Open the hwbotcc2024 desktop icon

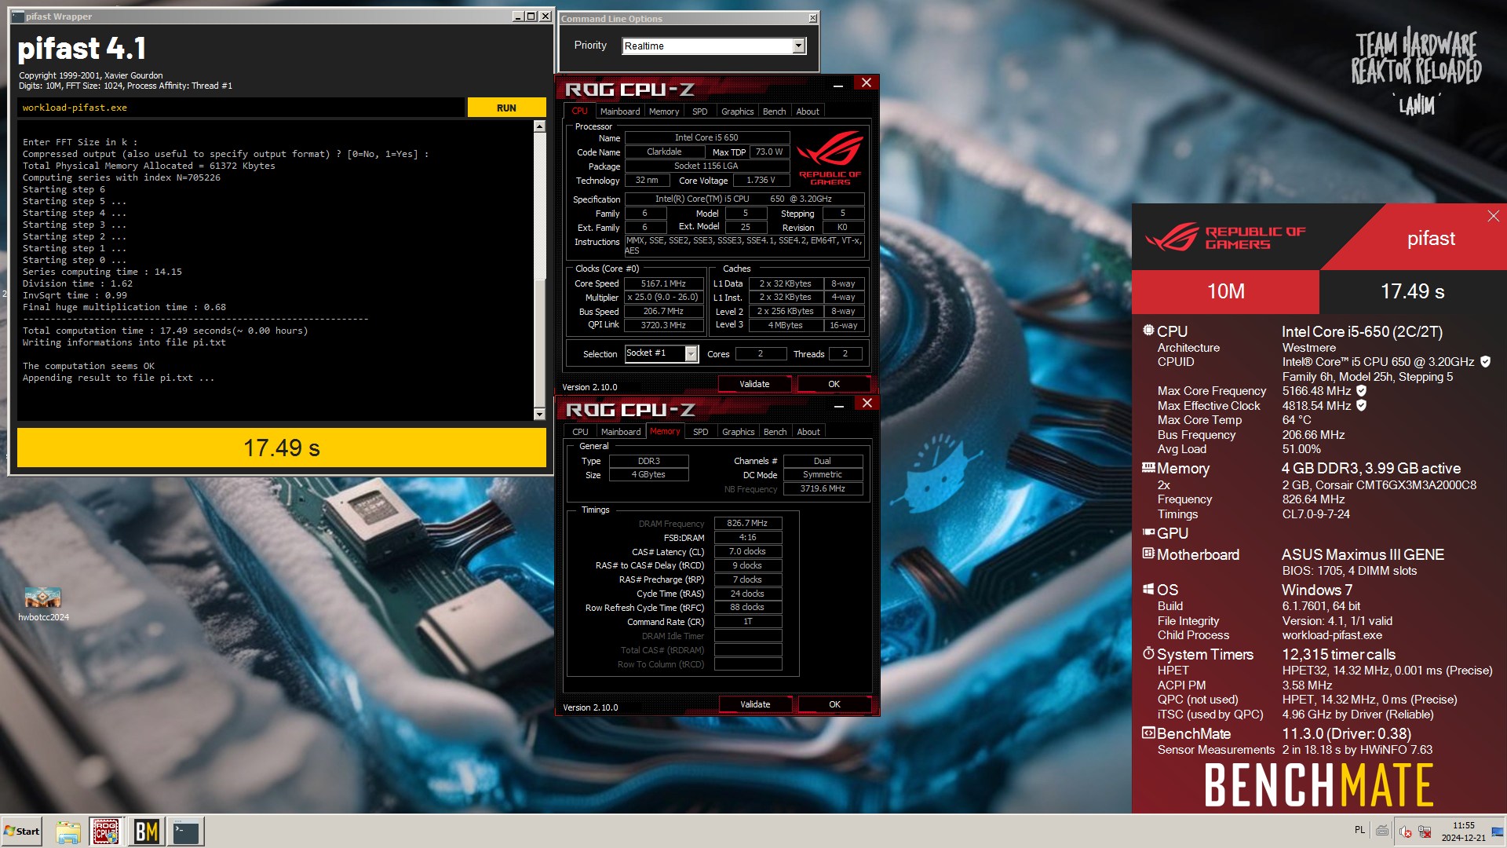point(43,604)
